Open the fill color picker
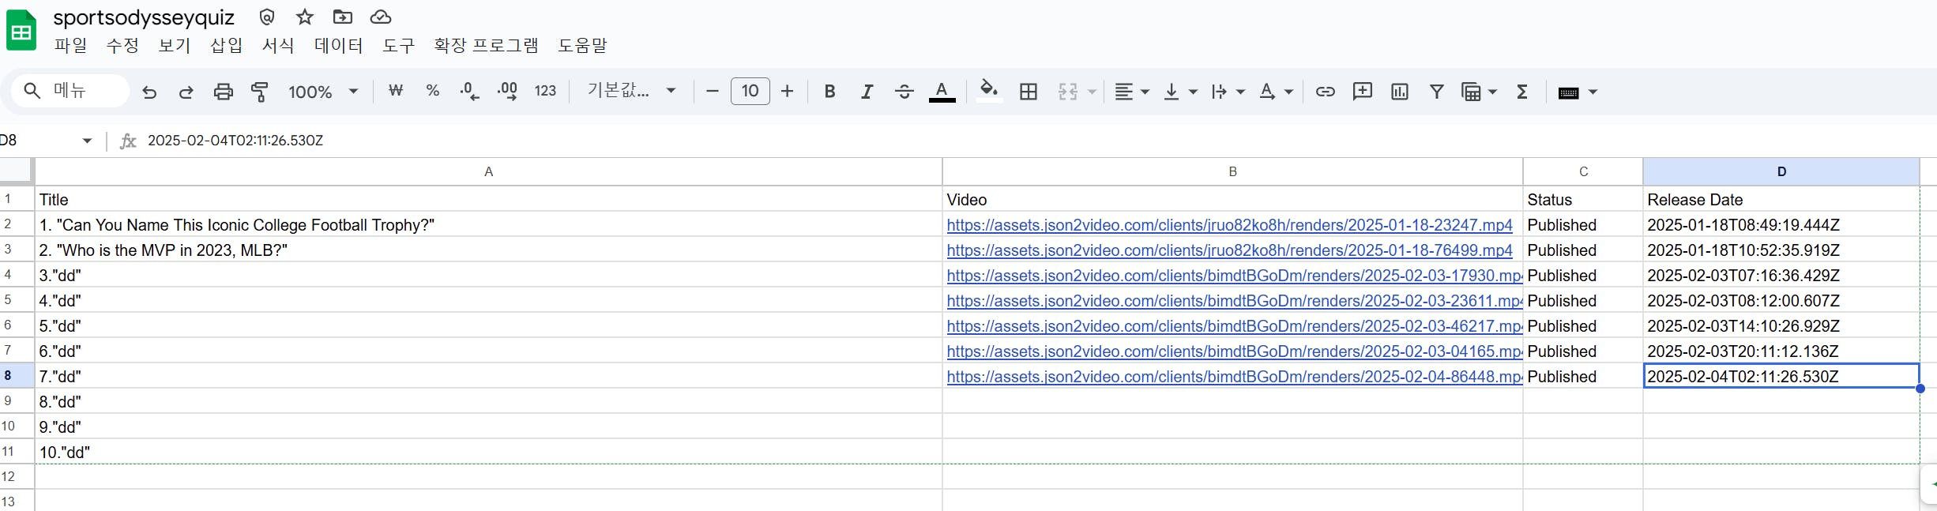This screenshot has width=1937, height=511. [988, 92]
